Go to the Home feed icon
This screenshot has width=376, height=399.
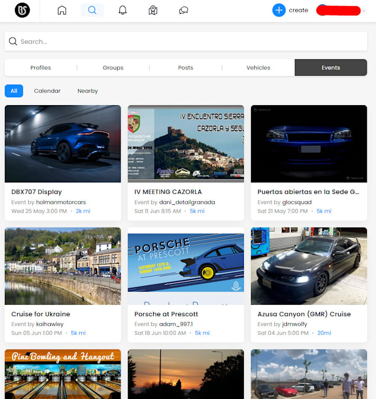(x=62, y=10)
